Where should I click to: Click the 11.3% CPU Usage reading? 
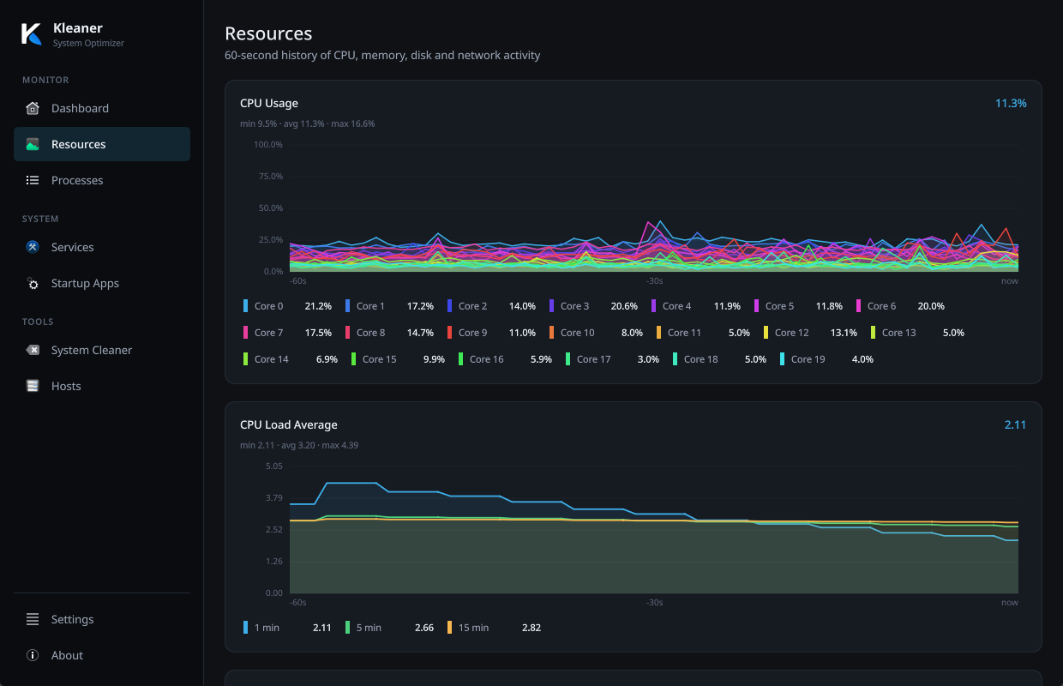1011,103
